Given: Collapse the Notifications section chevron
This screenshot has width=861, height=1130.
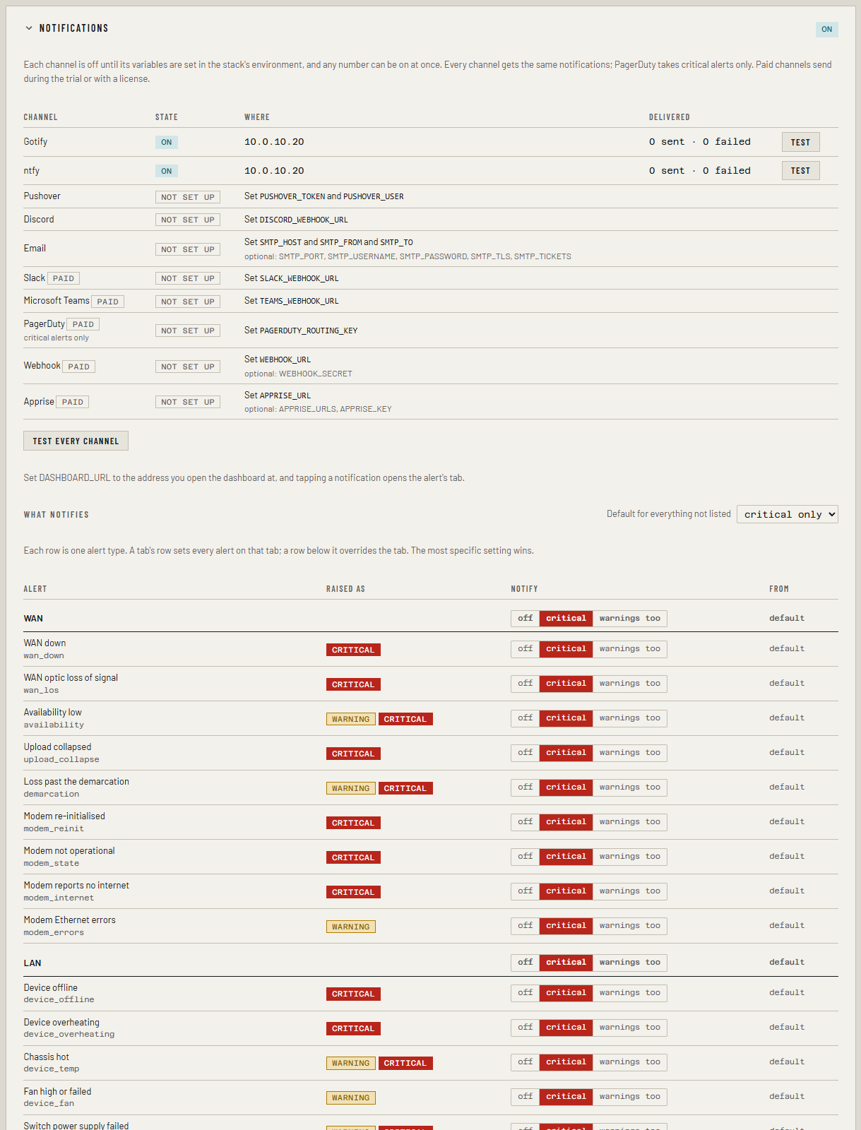Looking at the screenshot, I should [29, 28].
